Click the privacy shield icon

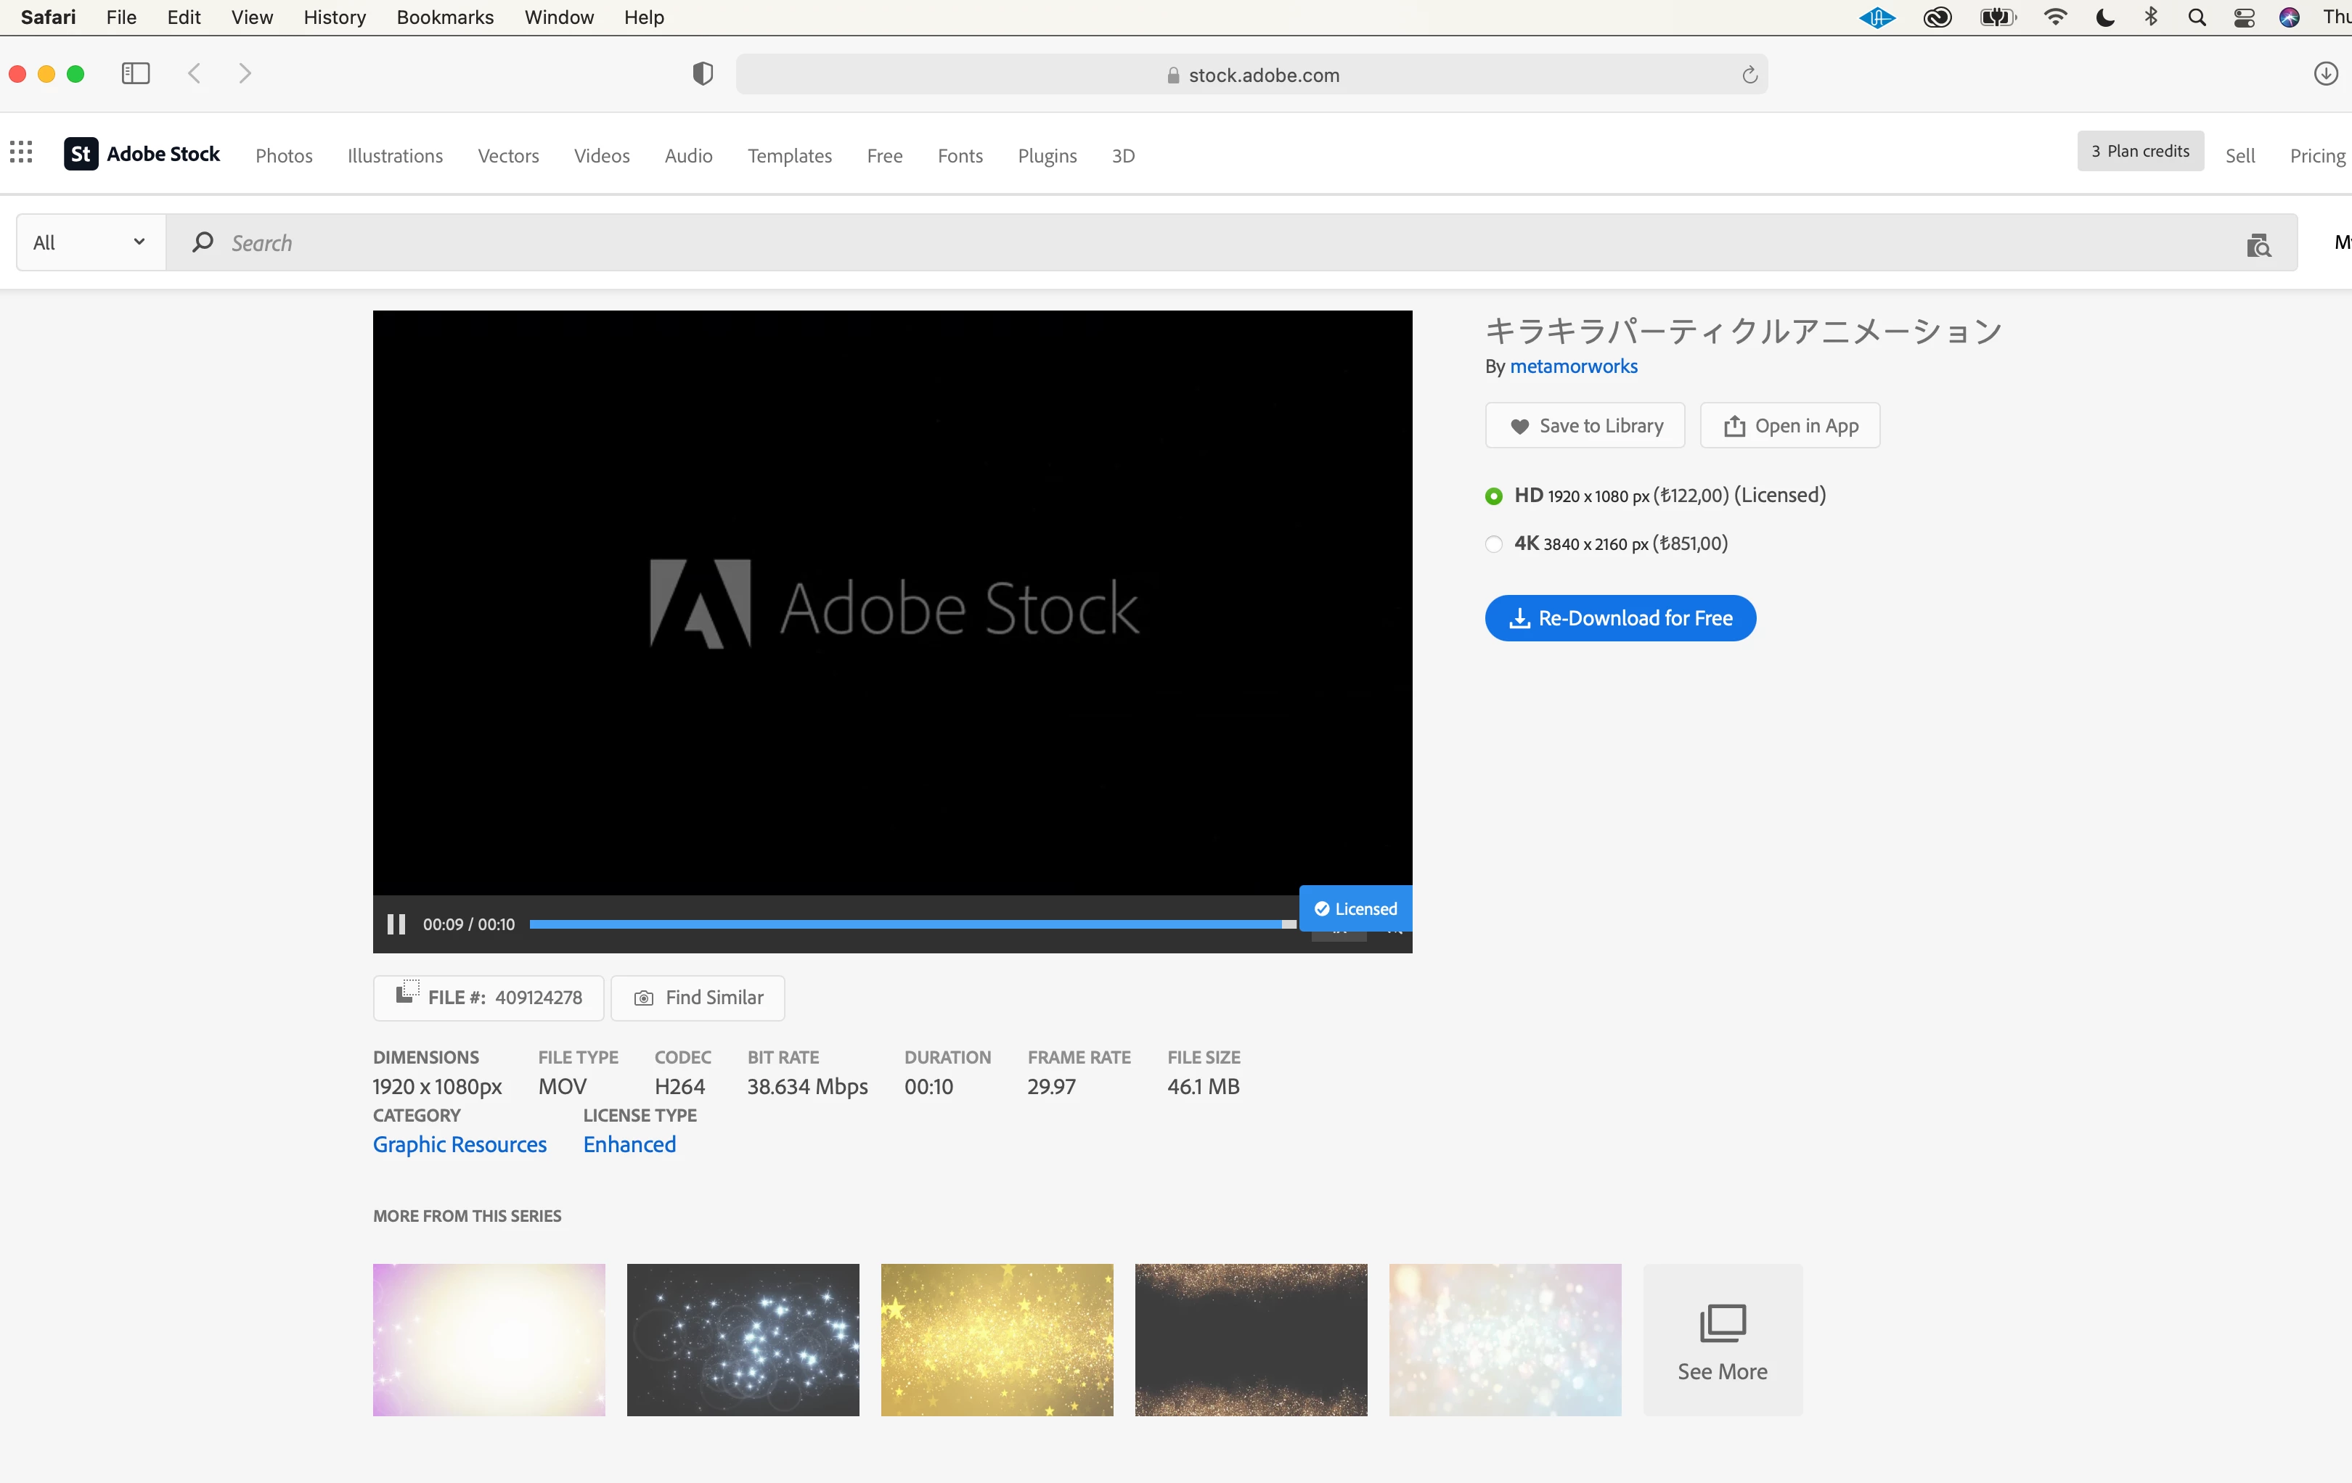click(x=702, y=74)
